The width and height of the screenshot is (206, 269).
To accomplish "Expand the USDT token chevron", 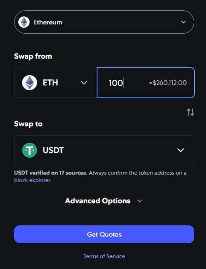I will [181, 150].
